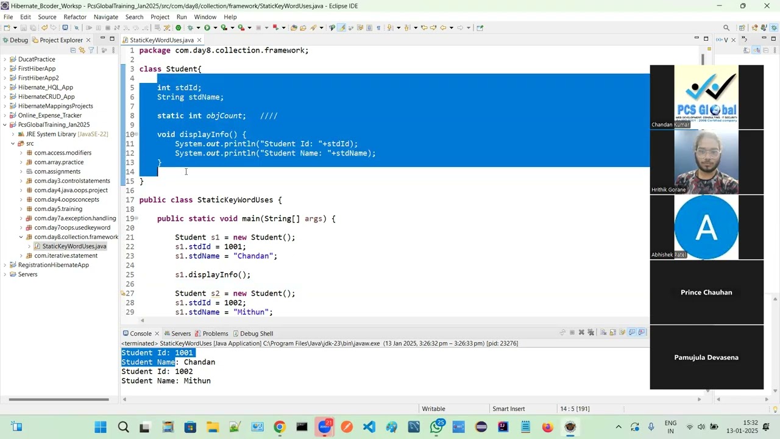Viewport: 780px width, 439px height.
Task: Click code fold marker at line 10
Action: point(135,135)
